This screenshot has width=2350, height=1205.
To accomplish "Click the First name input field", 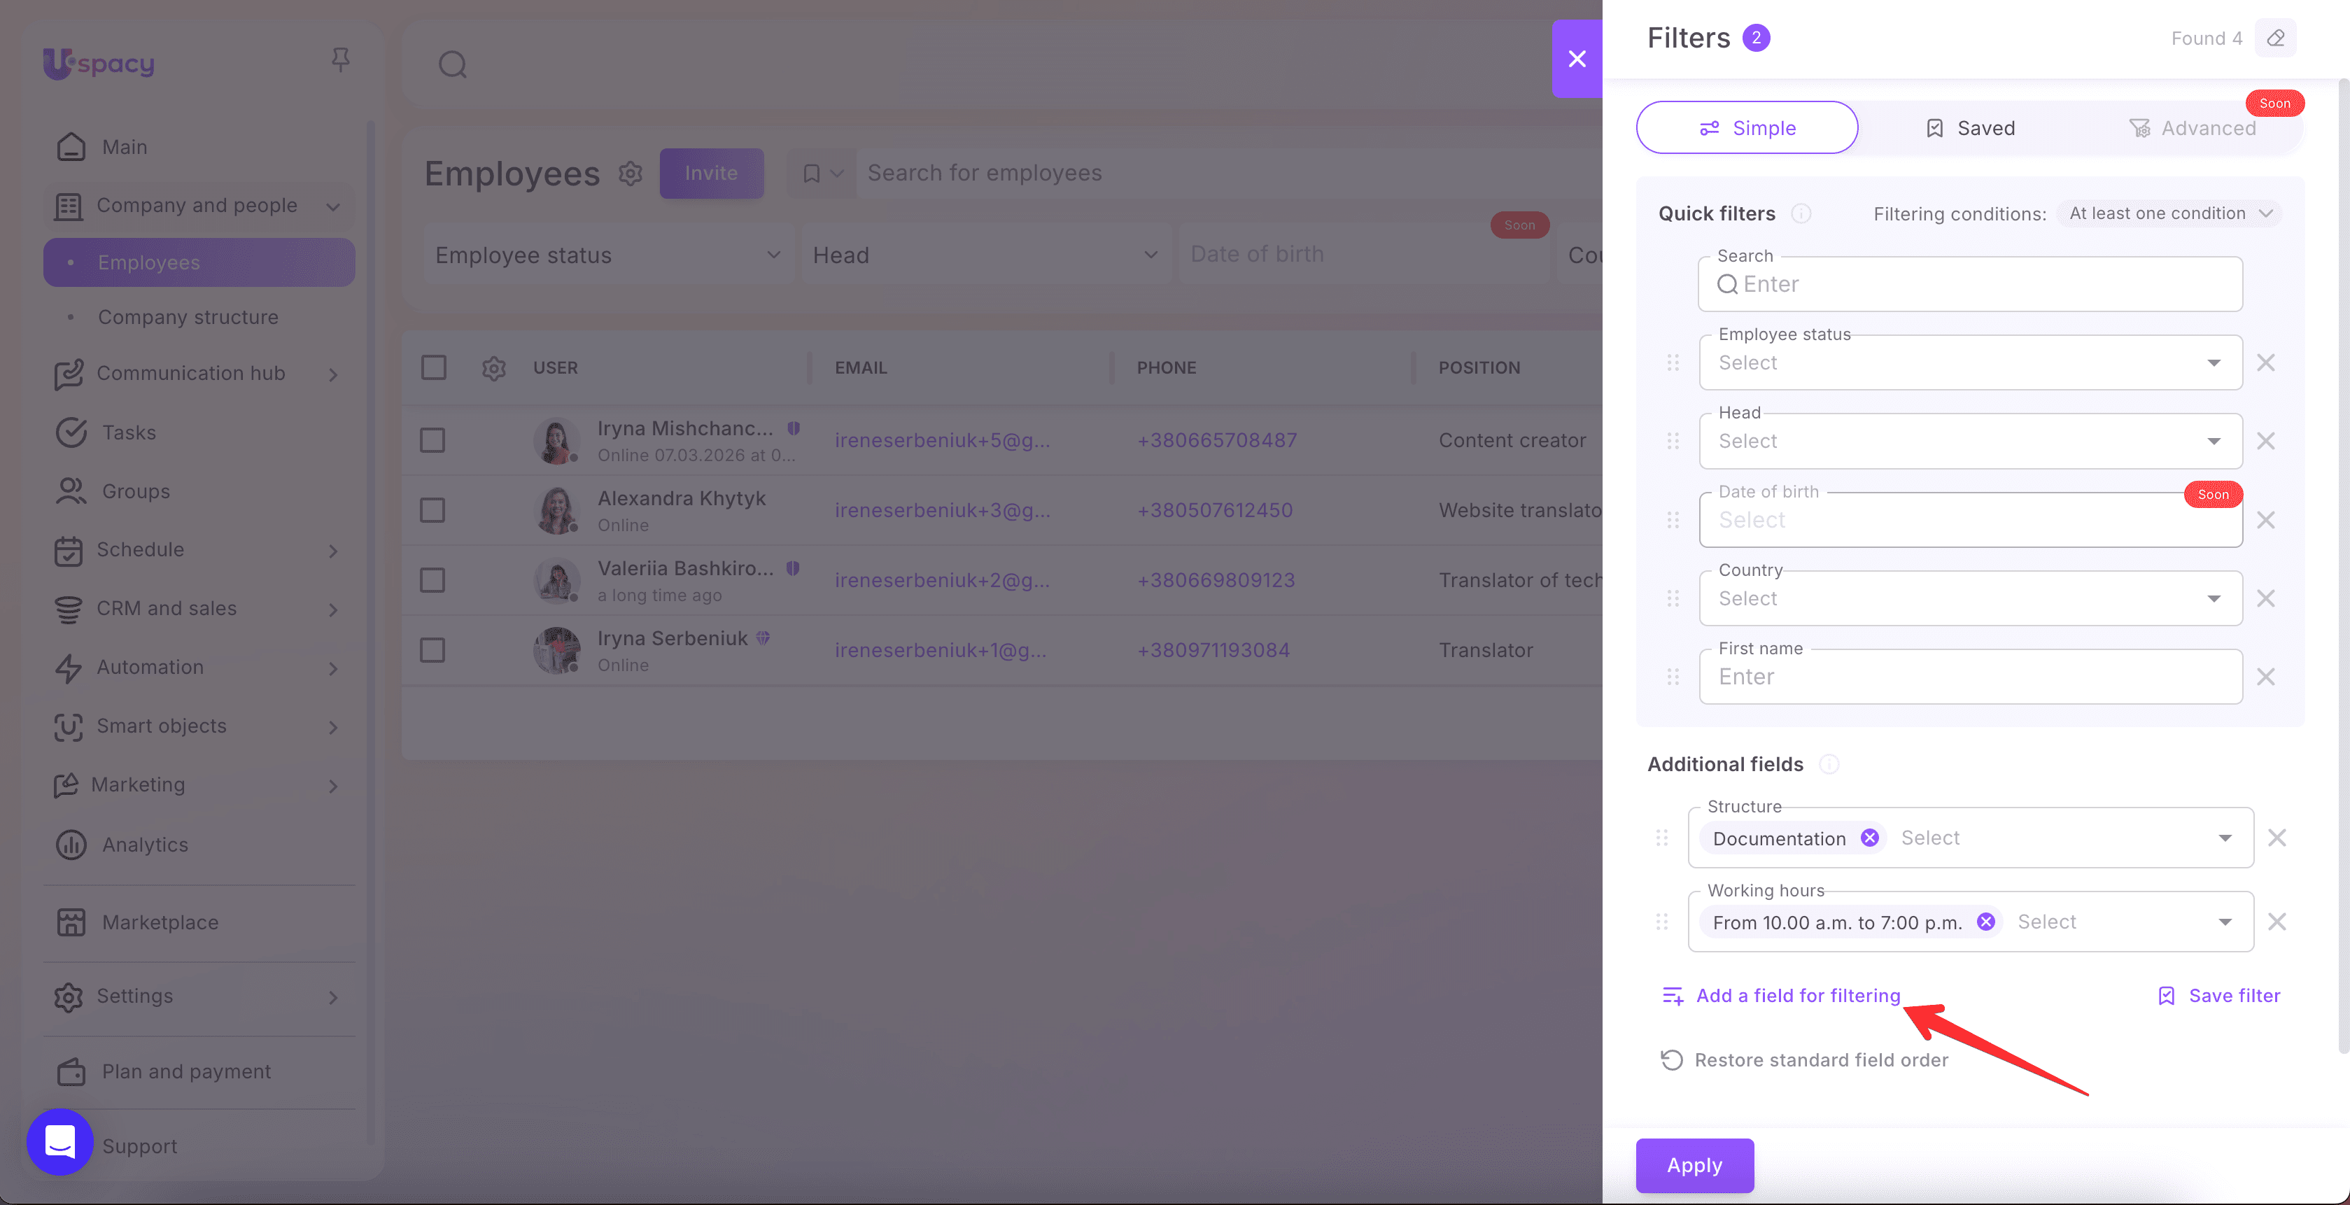I will pos(1971,677).
